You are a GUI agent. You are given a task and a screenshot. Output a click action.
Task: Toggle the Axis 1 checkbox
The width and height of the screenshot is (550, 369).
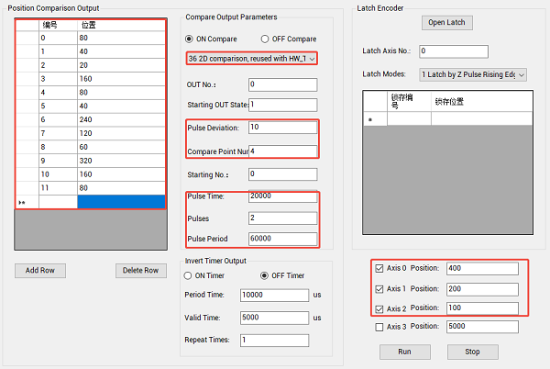coord(379,288)
